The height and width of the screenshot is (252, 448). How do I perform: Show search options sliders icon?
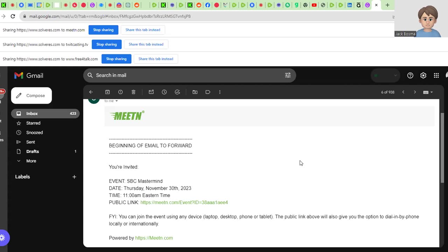point(288,75)
